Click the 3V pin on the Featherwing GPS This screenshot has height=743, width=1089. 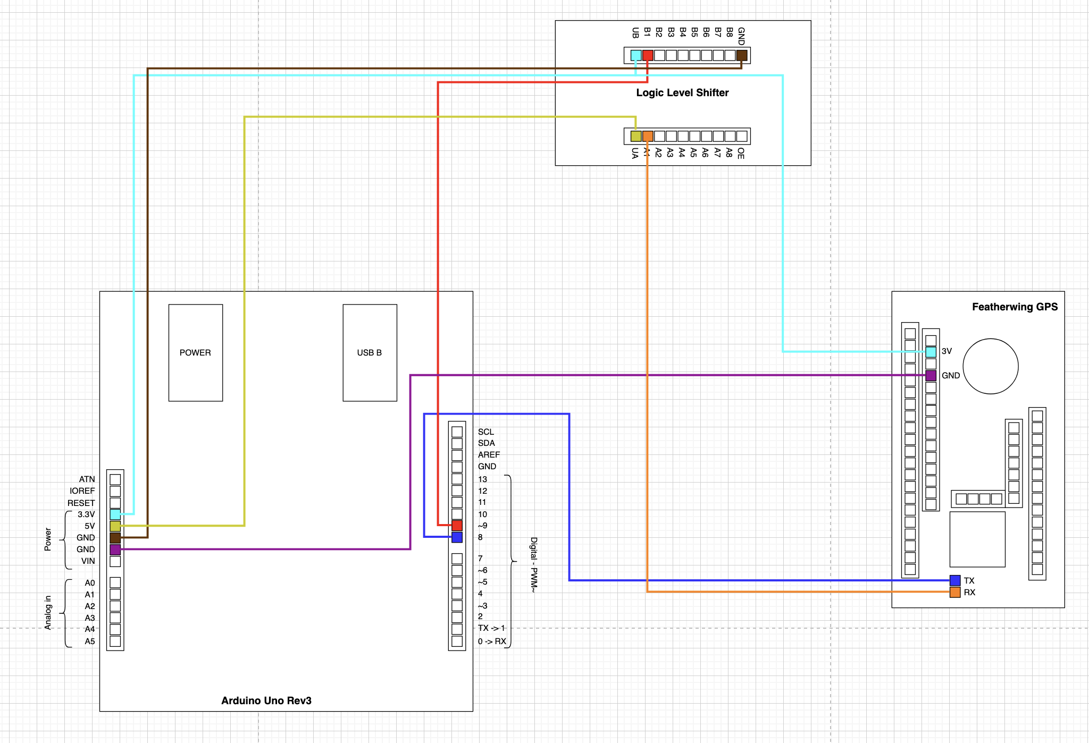click(932, 351)
